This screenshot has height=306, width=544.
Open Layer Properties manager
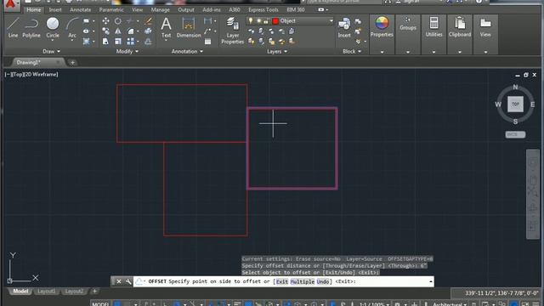(232, 31)
